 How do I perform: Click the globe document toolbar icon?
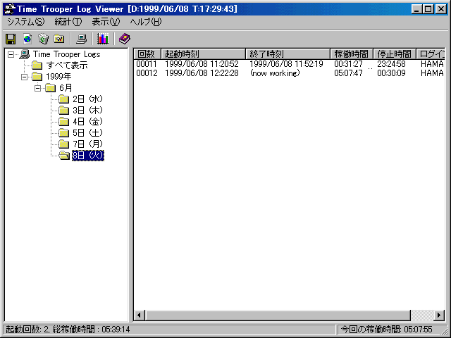pos(27,39)
